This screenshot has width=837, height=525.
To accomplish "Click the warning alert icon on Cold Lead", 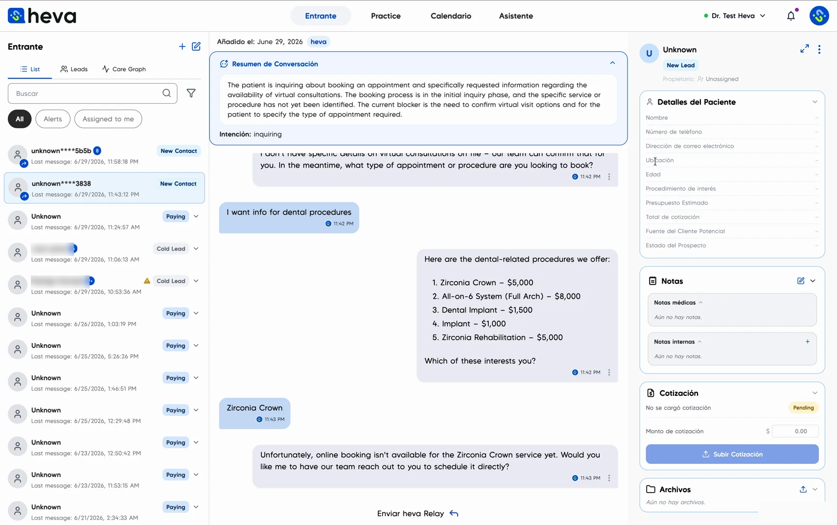I will point(147,281).
